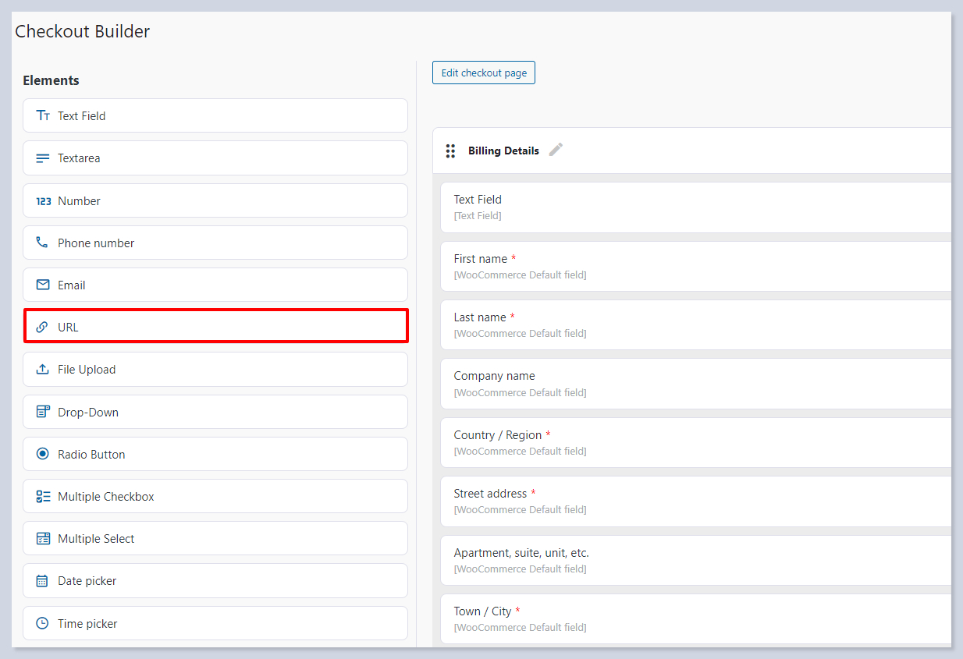
Task: Click the Textarea lines icon
Action: (x=43, y=158)
